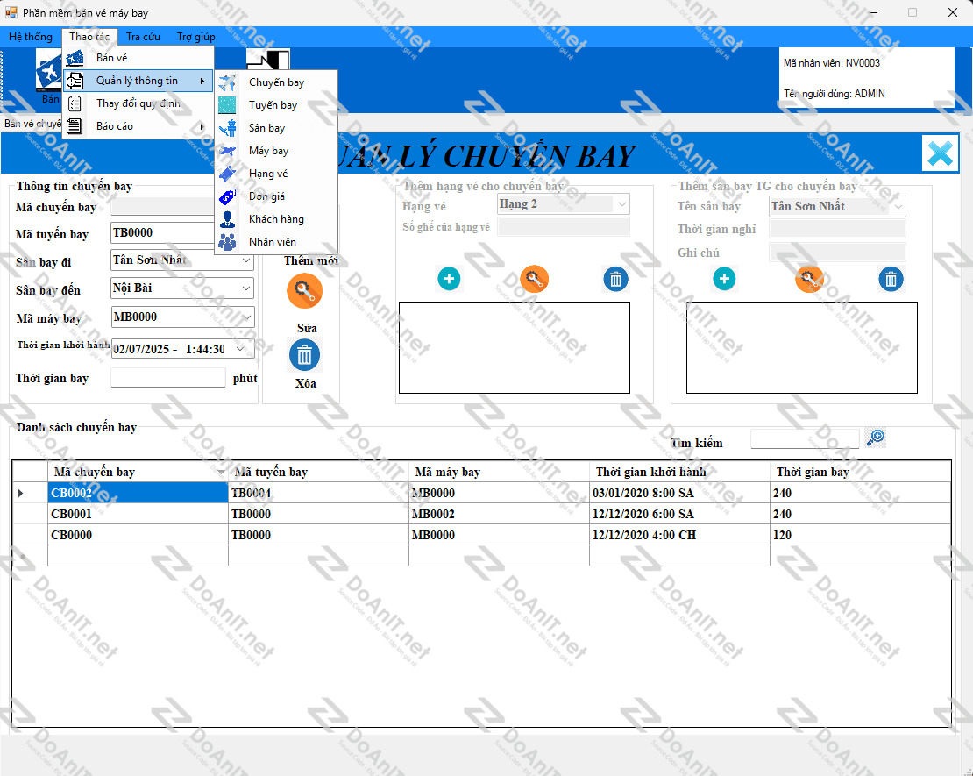The height and width of the screenshot is (776, 973).
Task: Edit ticket class with orange wrench
Action: coord(535,279)
